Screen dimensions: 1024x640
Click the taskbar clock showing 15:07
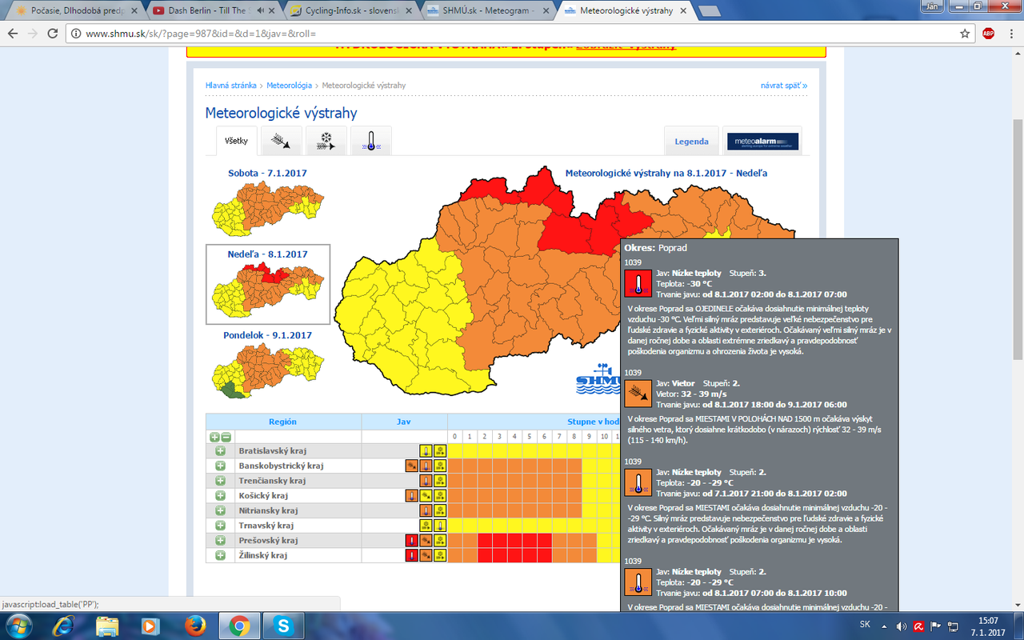990,626
